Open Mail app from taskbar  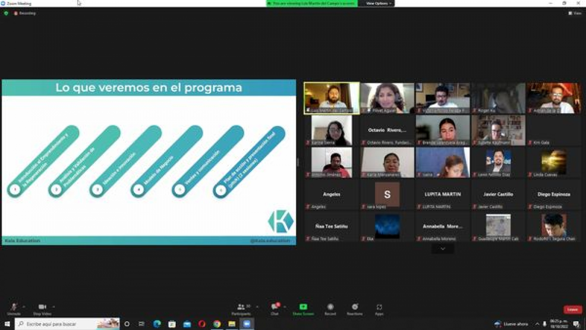[187, 324]
